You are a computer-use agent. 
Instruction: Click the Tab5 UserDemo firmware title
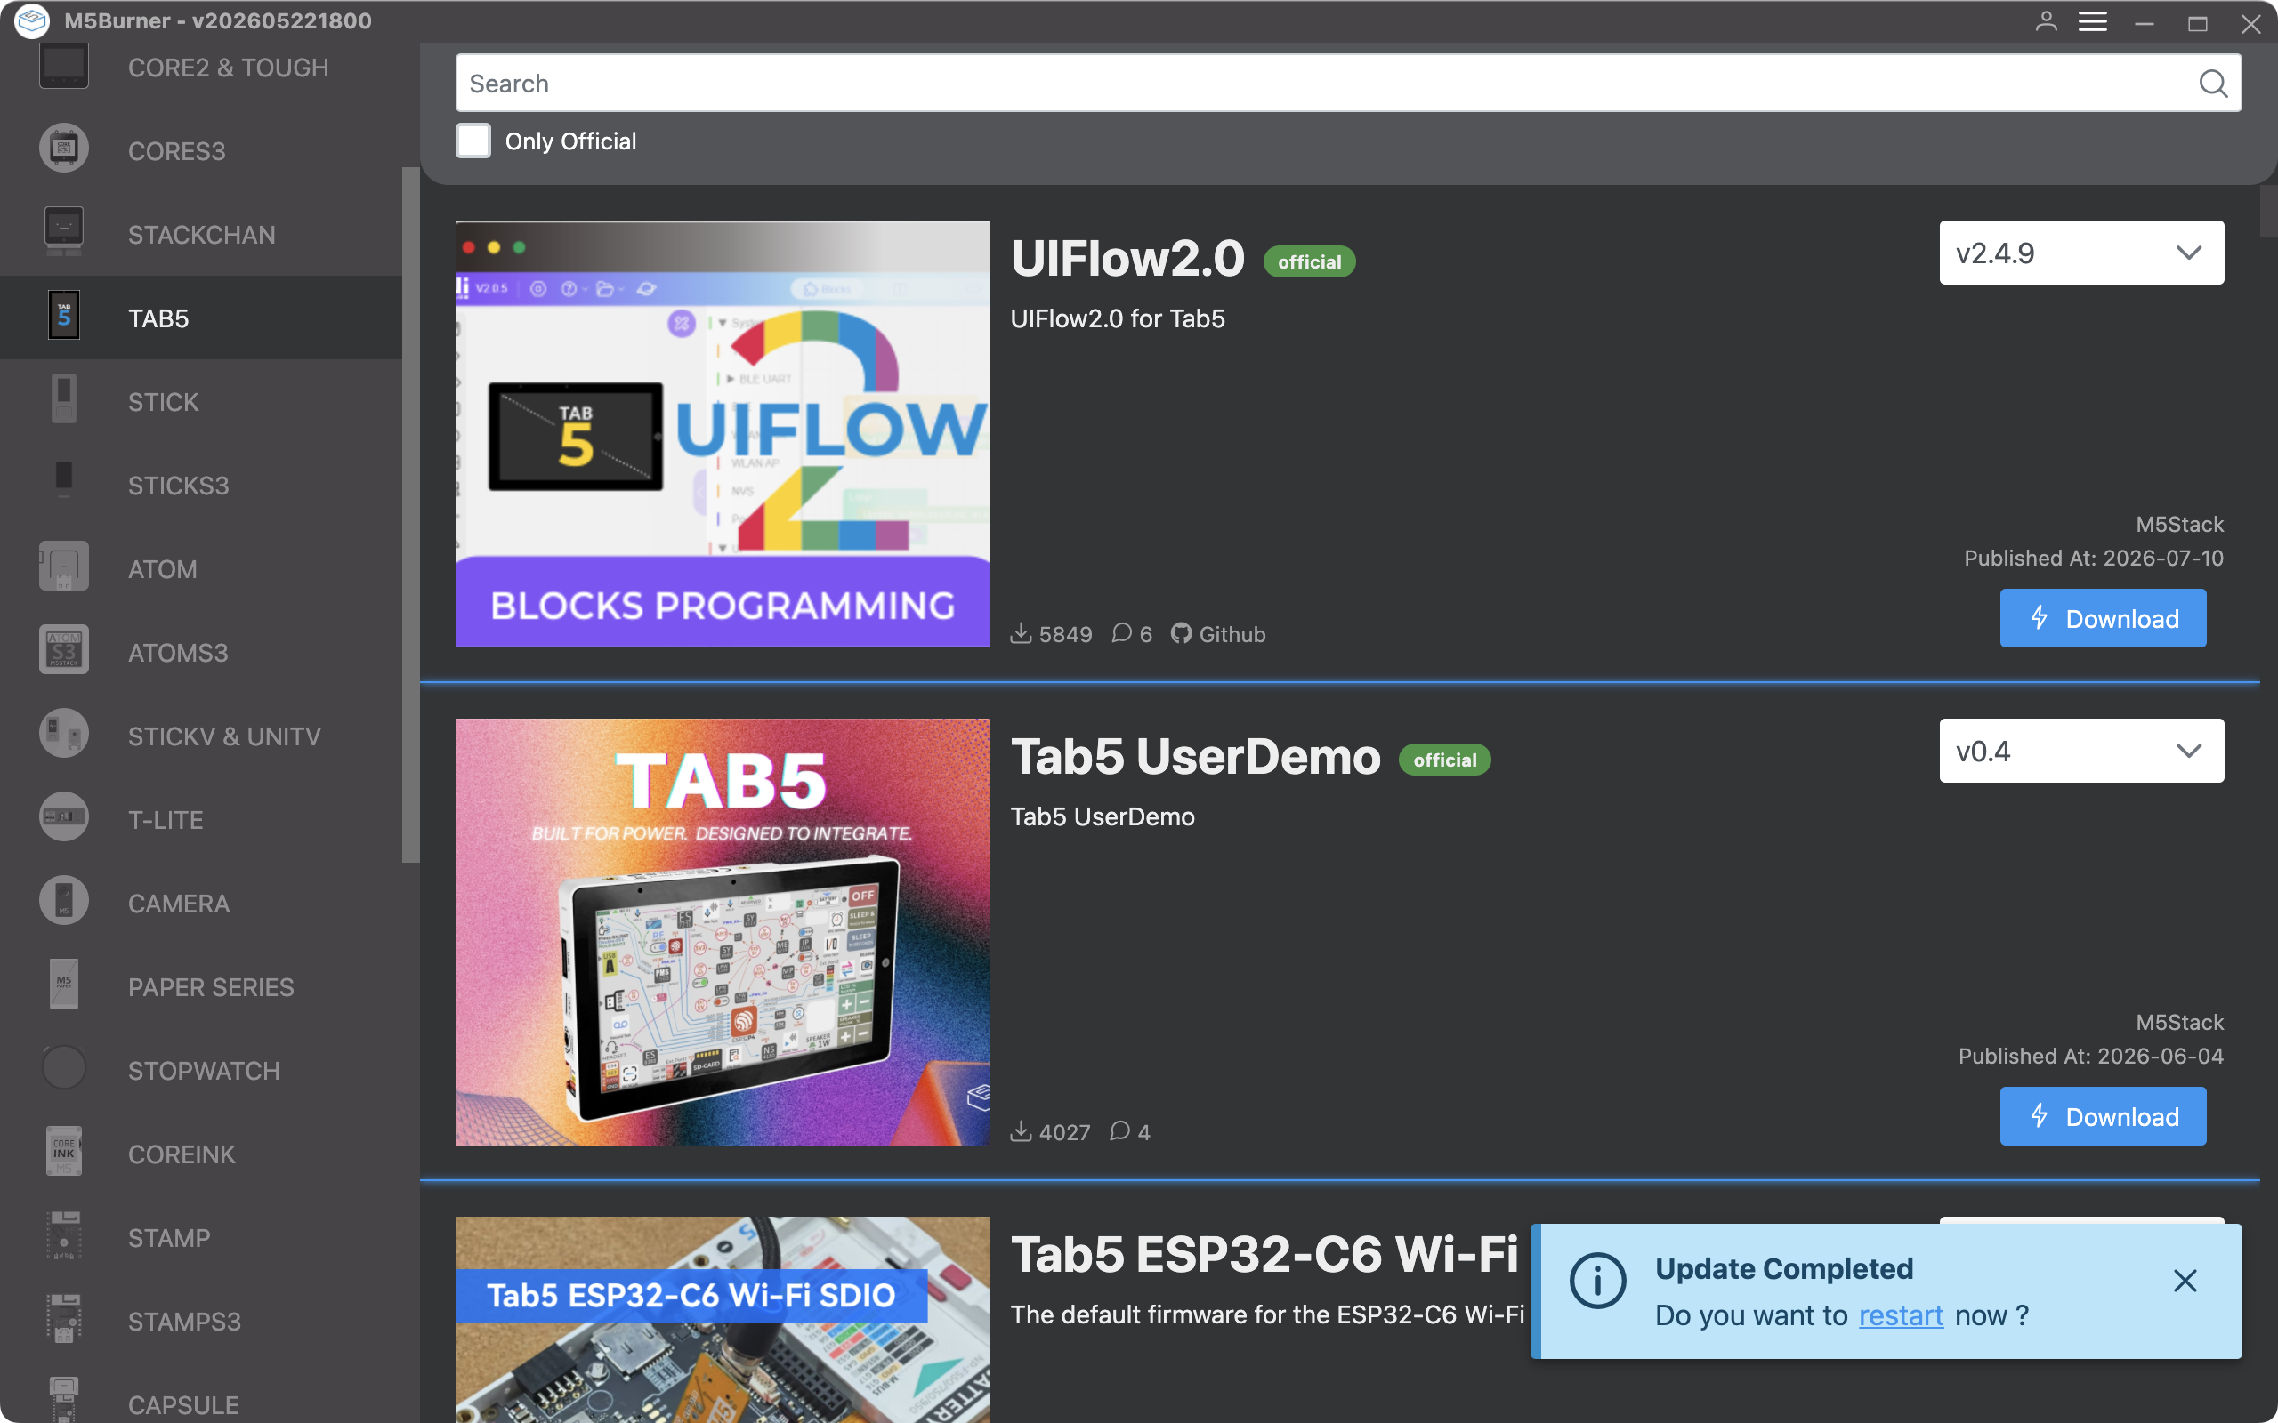[x=1195, y=757]
